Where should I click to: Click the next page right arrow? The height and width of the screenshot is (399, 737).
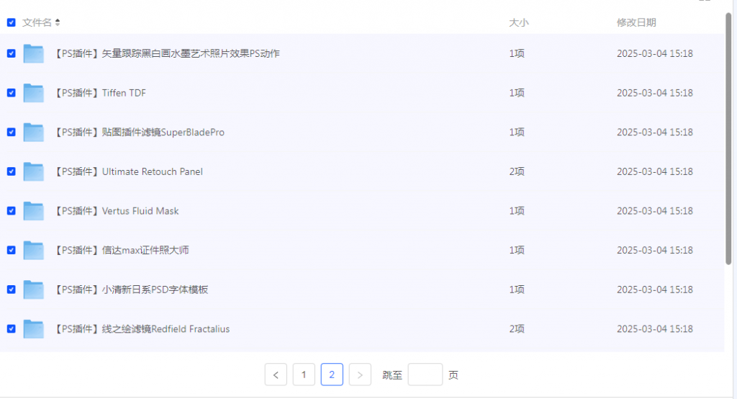pyautogui.click(x=360, y=375)
